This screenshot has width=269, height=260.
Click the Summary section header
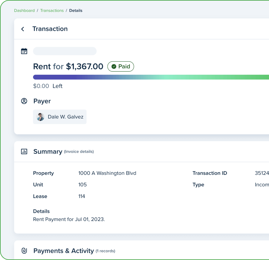click(x=48, y=151)
